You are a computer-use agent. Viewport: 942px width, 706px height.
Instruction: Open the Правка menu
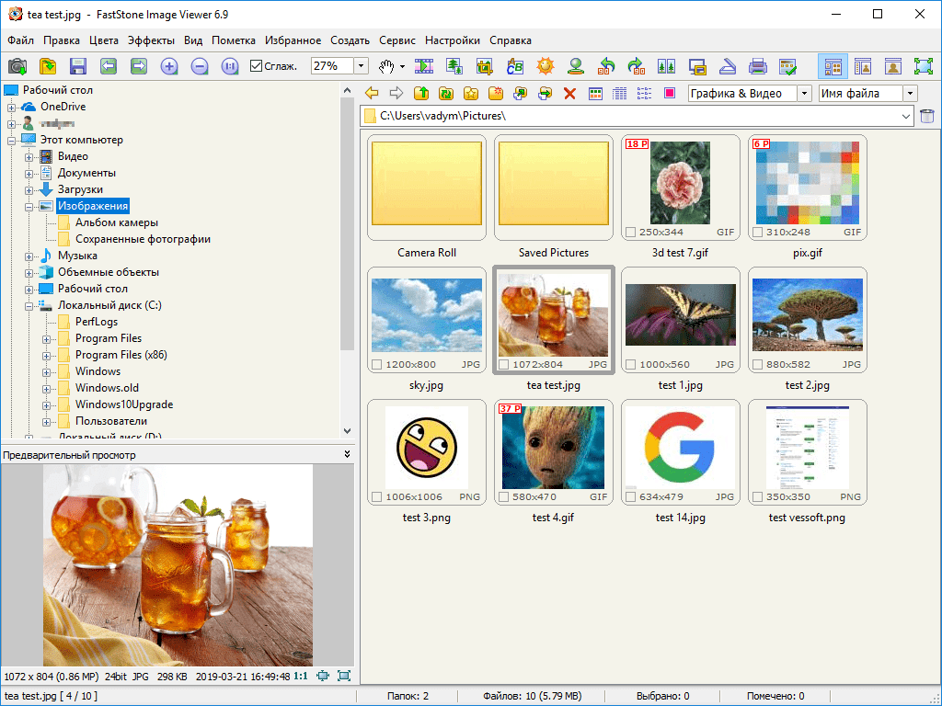coord(62,40)
